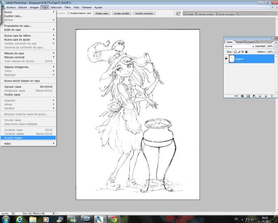Toggle lock image pixels brush icon
The width and height of the screenshot is (278, 223).
point(239,52)
